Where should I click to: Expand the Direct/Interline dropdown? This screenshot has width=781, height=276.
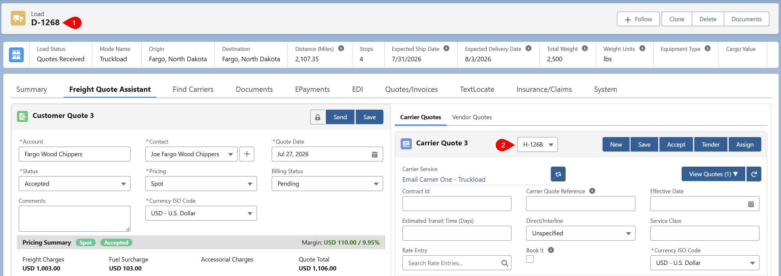point(580,233)
